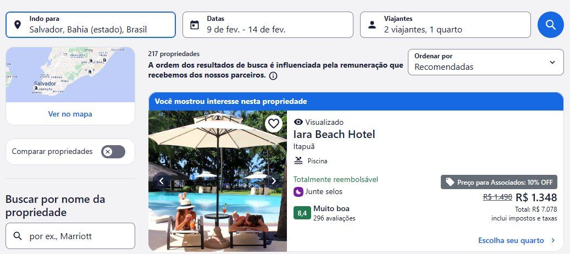Click the location pin icon in destination field
The height and width of the screenshot is (254, 570).
17,25
